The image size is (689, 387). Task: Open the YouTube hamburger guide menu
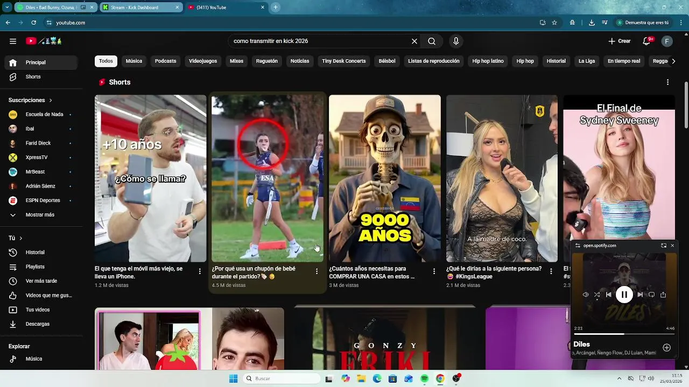pos(13,41)
